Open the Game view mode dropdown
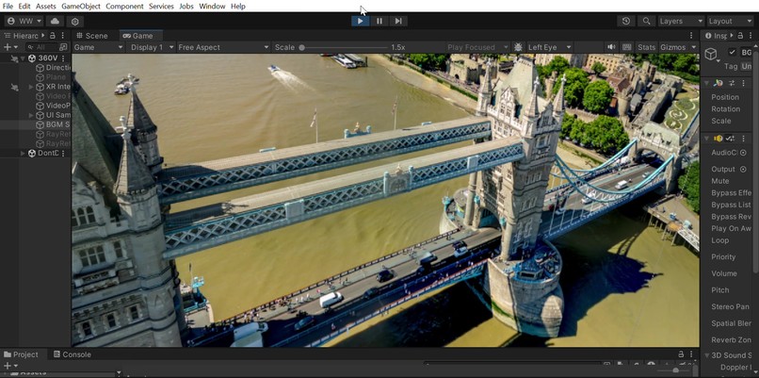The height and width of the screenshot is (378, 759). click(x=99, y=47)
